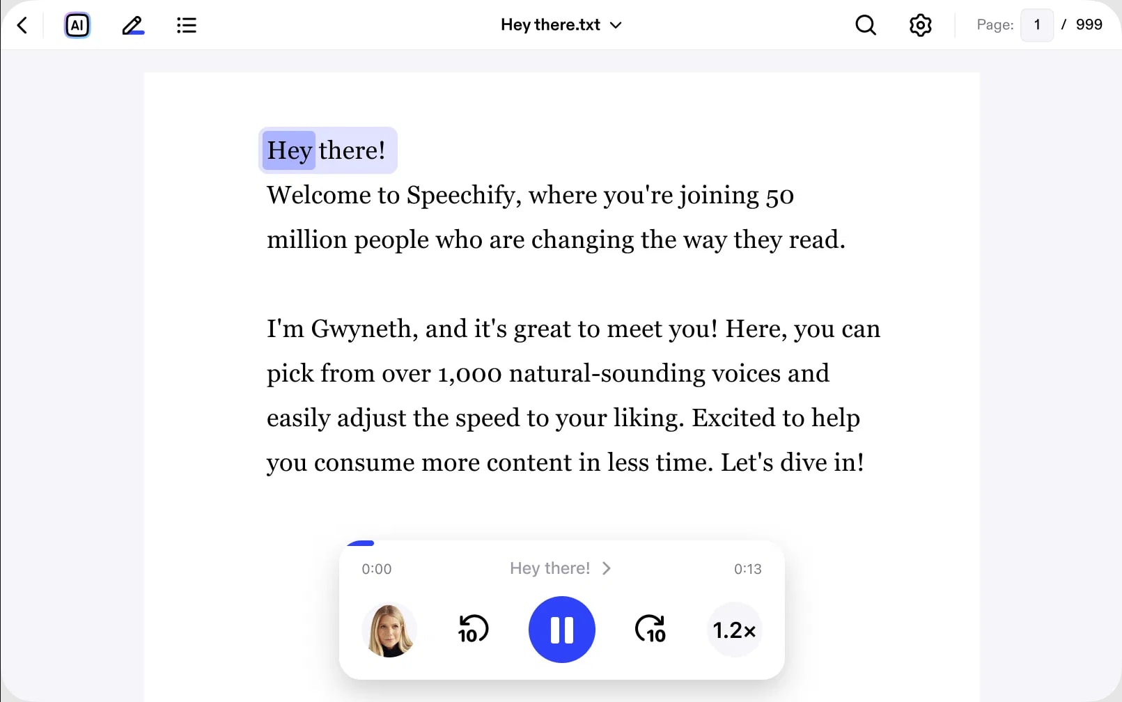Open the AI assistant panel
This screenshot has width=1122, height=702.
click(77, 26)
